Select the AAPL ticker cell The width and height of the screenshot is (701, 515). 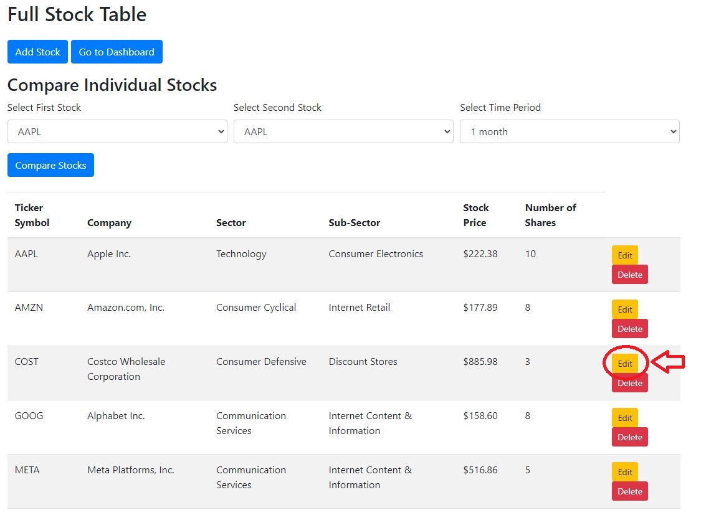pyautogui.click(x=26, y=253)
